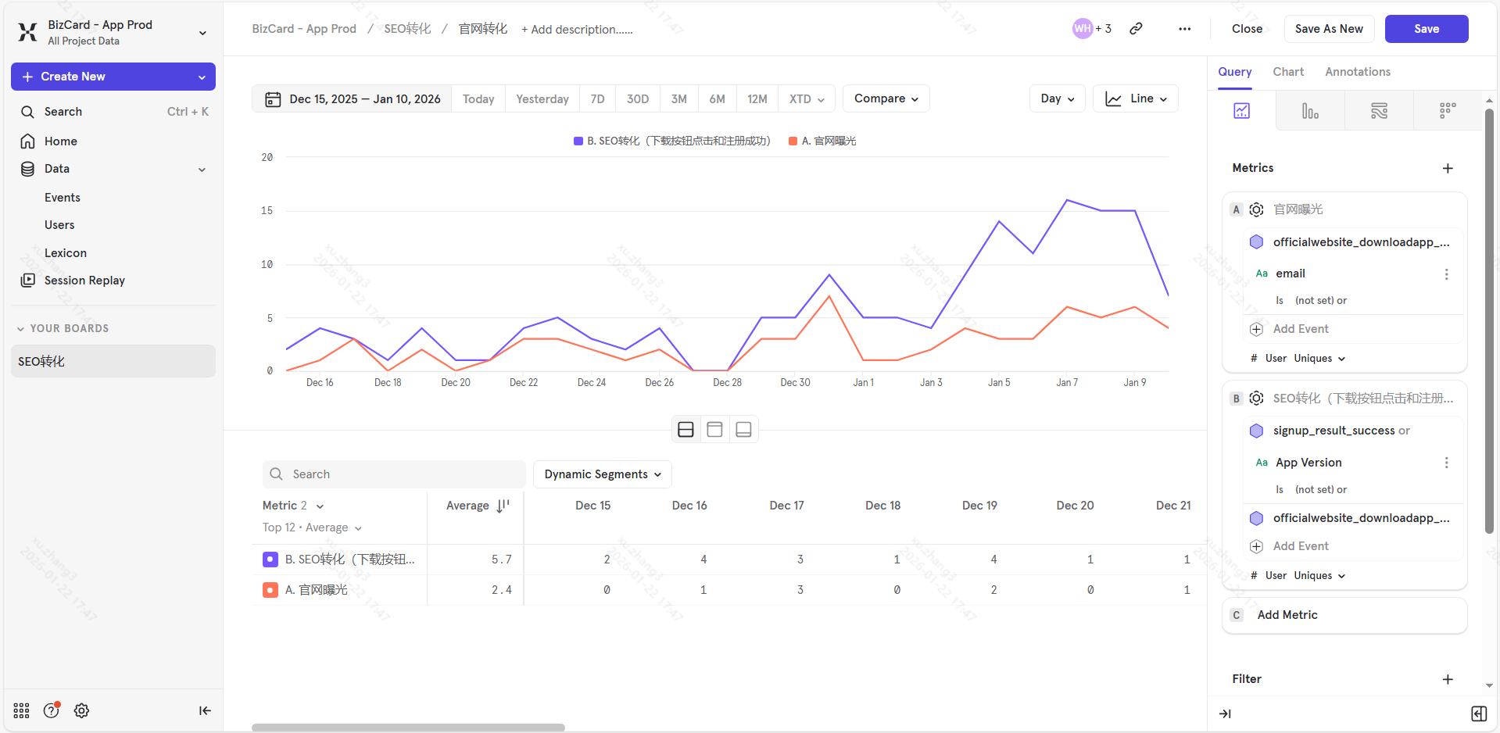Click the Save As New button
The image size is (1500, 733).
point(1328,29)
